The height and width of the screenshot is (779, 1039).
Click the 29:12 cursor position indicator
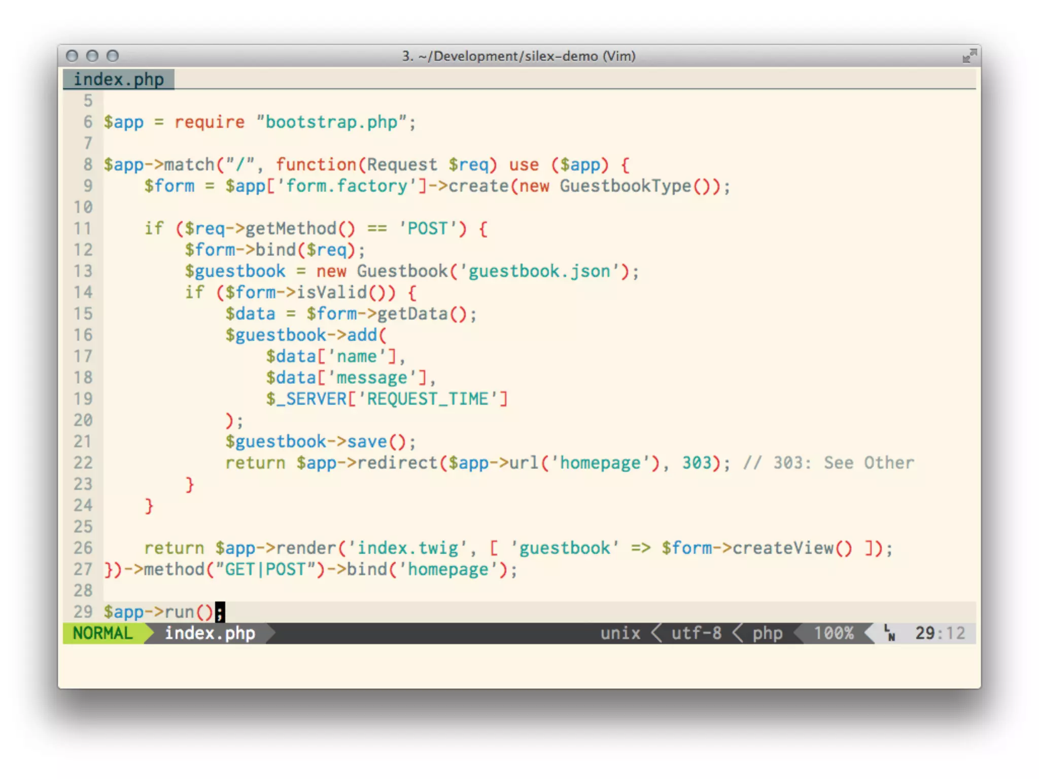[x=940, y=633]
